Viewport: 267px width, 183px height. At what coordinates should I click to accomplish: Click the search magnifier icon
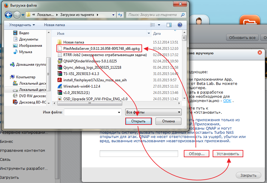(x=183, y=15)
